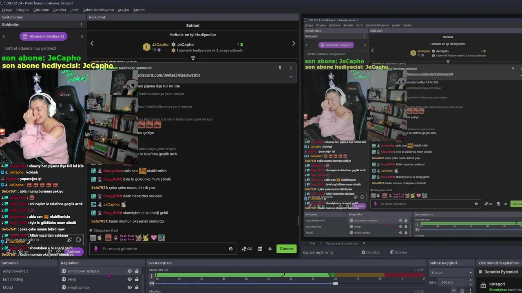Open the Görünüm menu
Viewport: 522px width, 293px height.
41,10
